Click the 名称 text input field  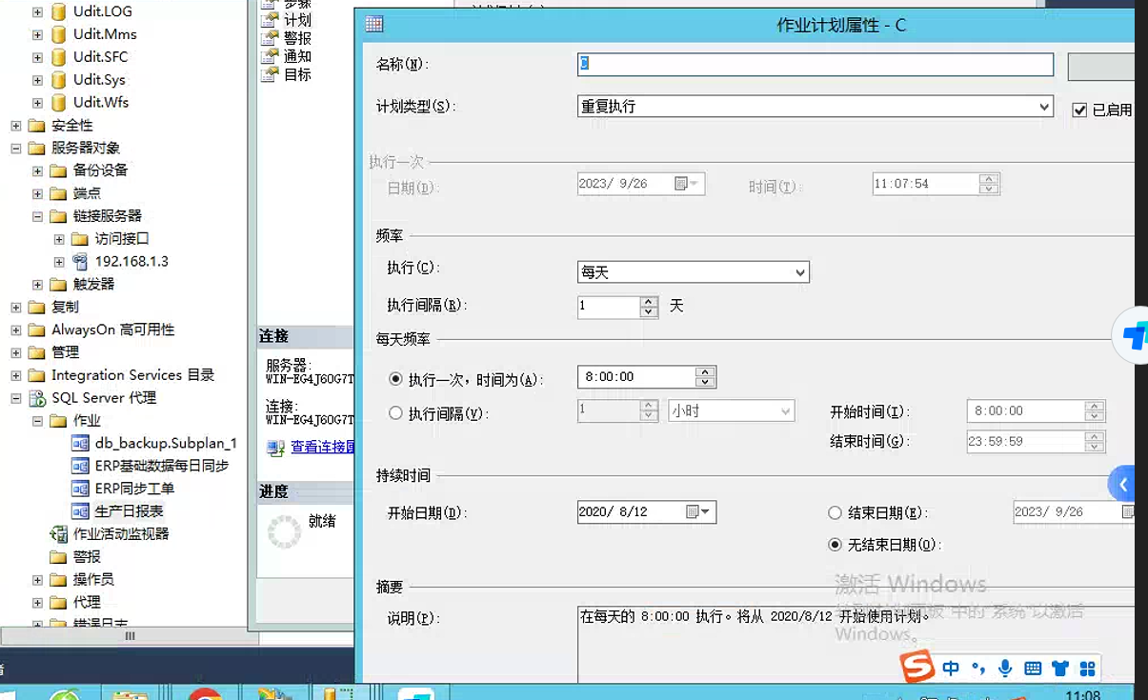click(x=816, y=64)
